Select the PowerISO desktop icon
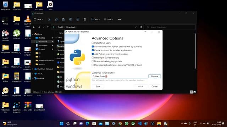Screen dimensions: 227x127 6,92
